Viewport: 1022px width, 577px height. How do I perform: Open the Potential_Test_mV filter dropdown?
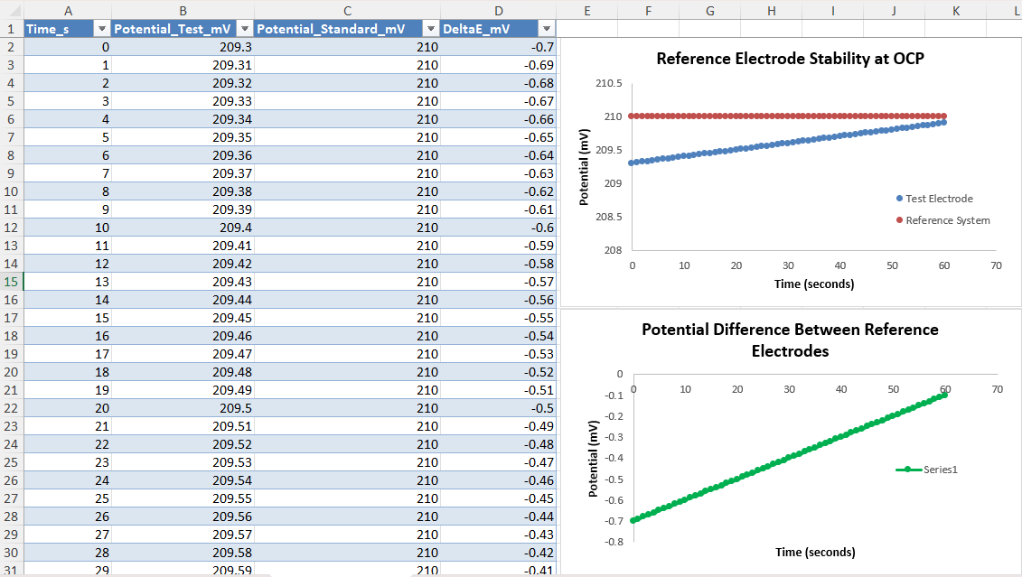click(244, 29)
